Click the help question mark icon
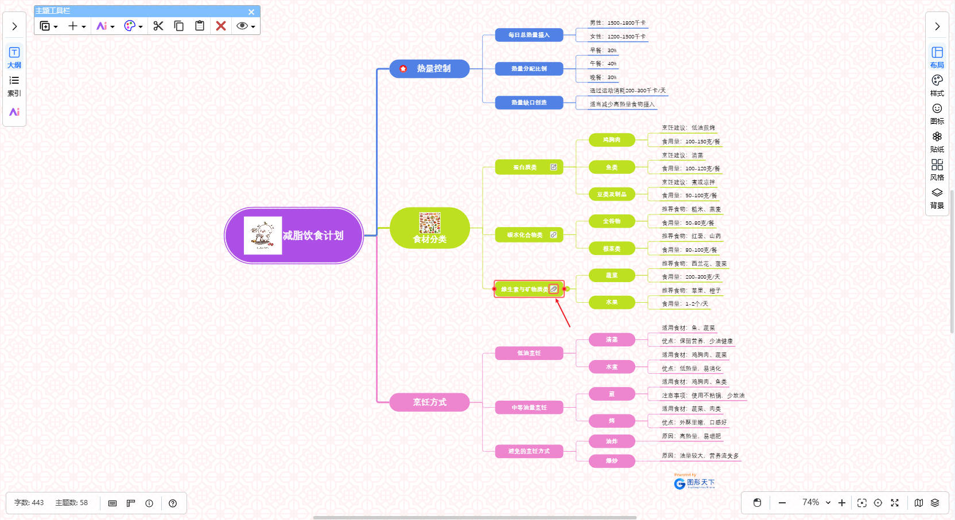 pyautogui.click(x=173, y=503)
